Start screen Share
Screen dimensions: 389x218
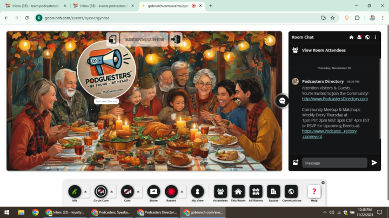[x=153, y=191]
